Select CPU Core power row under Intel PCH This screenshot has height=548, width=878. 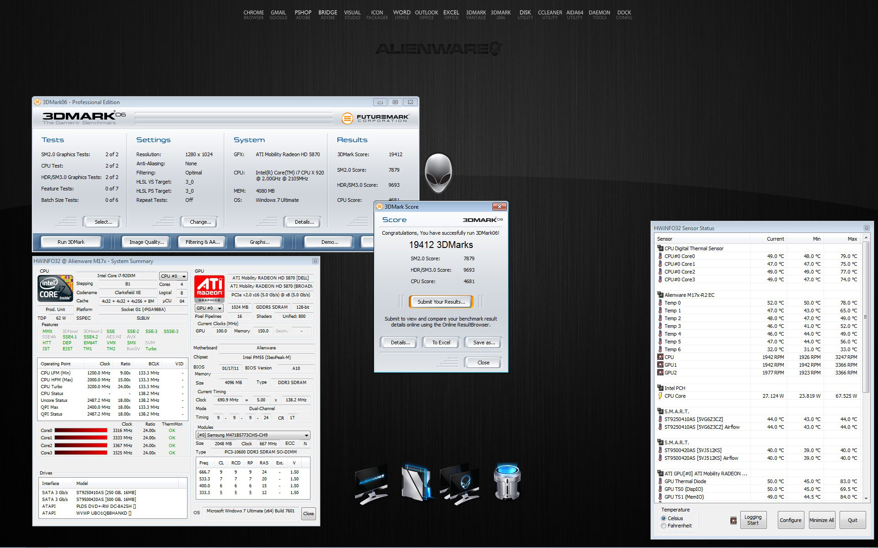tap(758, 396)
